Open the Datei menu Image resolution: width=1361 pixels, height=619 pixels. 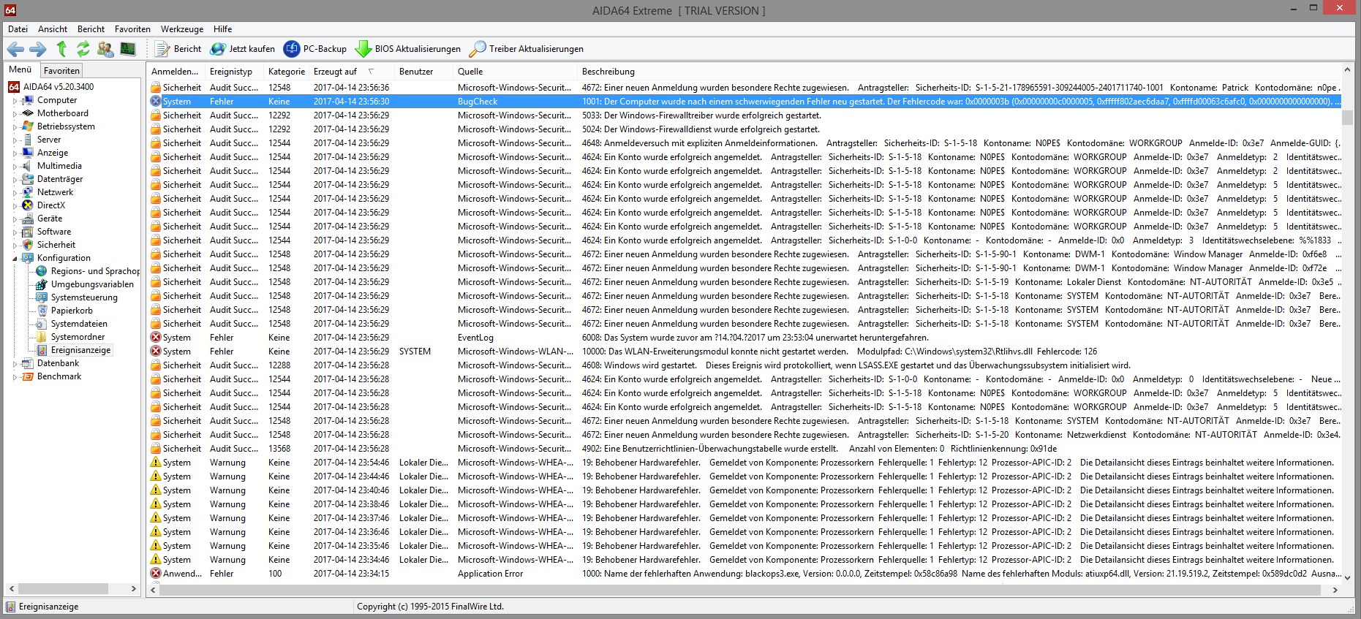pyautogui.click(x=18, y=29)
